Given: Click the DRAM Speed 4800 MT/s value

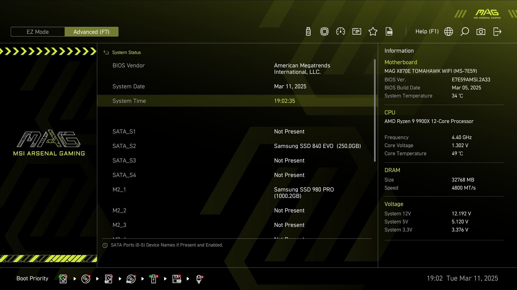Looking at the screenshot, I should click(x=464, y=188).
